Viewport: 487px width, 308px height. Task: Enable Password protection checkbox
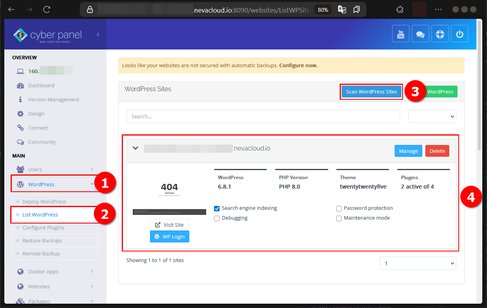[339, 208]
